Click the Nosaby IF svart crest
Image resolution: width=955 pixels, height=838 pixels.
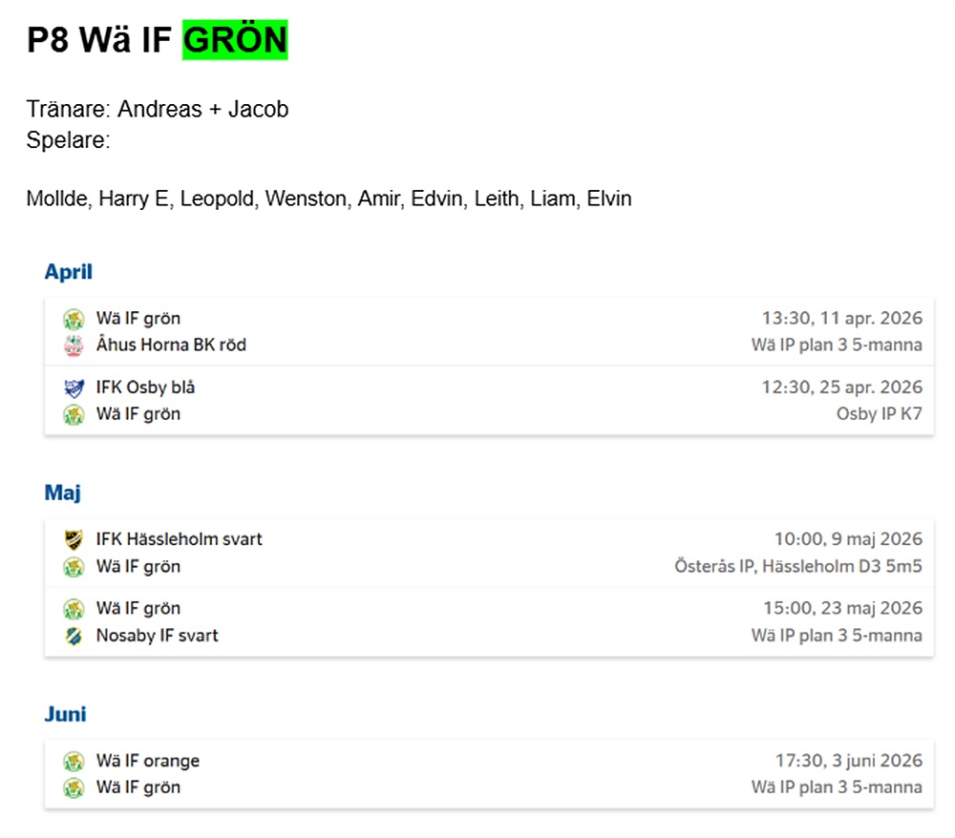[74, 636]
